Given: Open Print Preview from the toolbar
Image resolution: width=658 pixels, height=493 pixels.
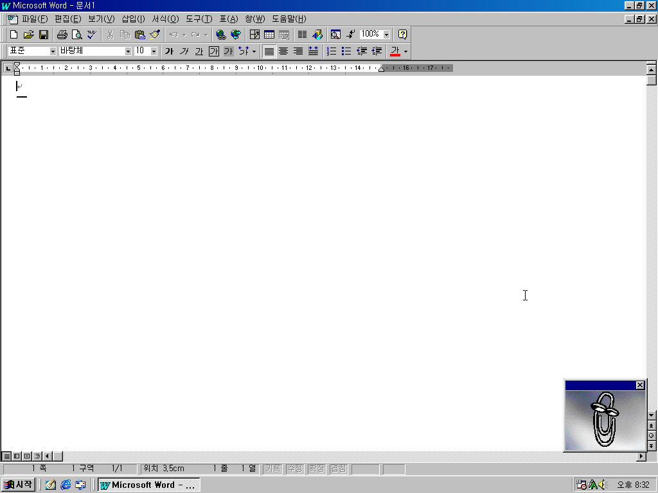Looking at the screenshot, I should point(77,35).
